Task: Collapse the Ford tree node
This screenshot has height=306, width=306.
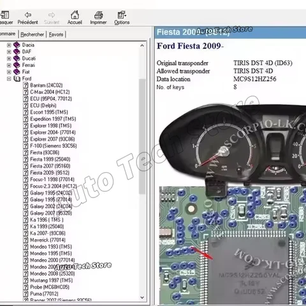Action: [x=9, y=78]
